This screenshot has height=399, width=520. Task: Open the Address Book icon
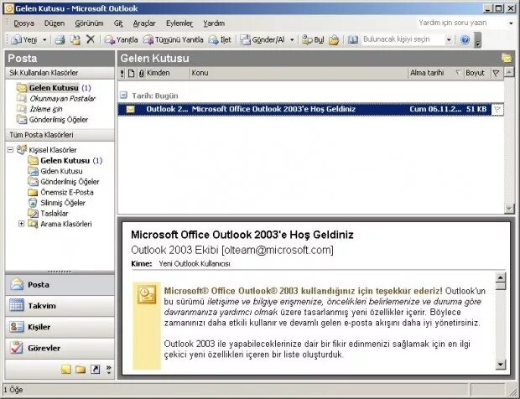(x=352, y=39)
